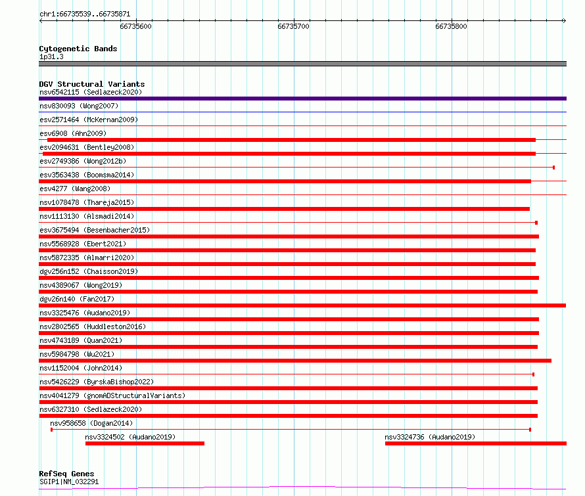The height and width of the screenshot is (496, 585).
Task: Open variant nsv1078478 (Thareja2015)
Action: tap(87, 202)
